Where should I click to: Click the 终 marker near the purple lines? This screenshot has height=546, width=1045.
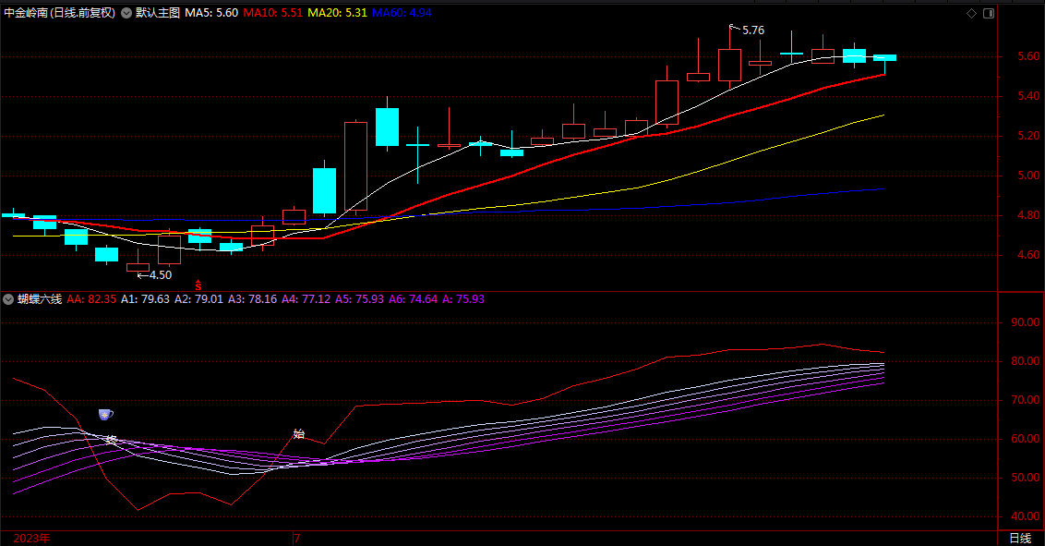point(112,440)
